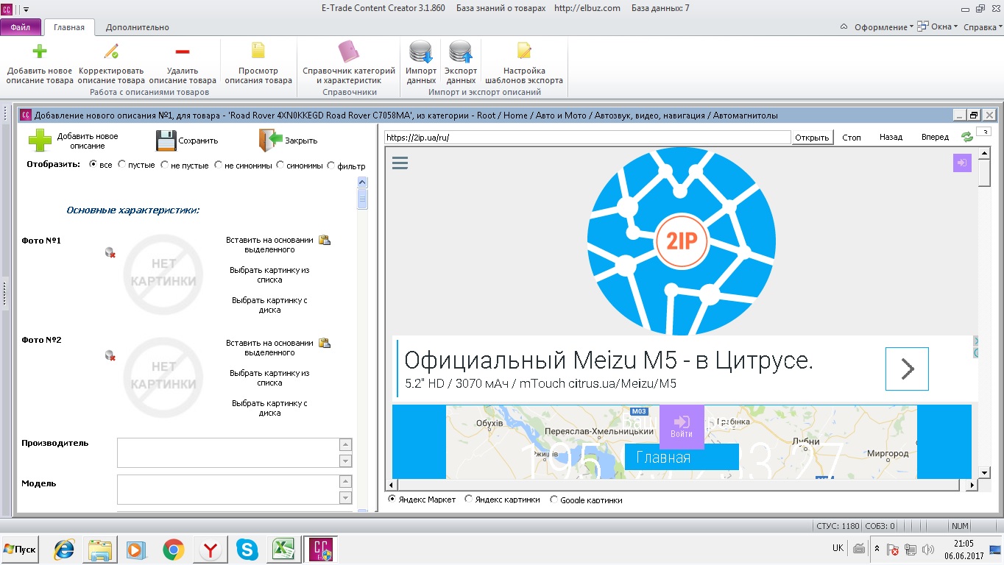
Task: Click purple login icon at page top right
Action: pos(962,163)
